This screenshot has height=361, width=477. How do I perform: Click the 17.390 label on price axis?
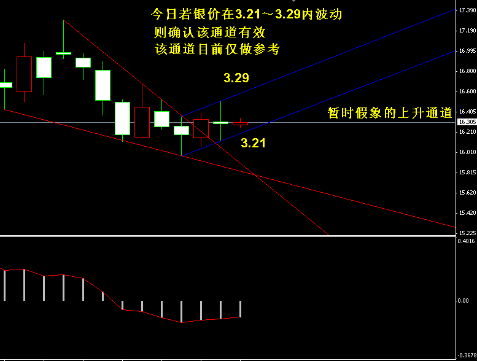coord(467,11)
